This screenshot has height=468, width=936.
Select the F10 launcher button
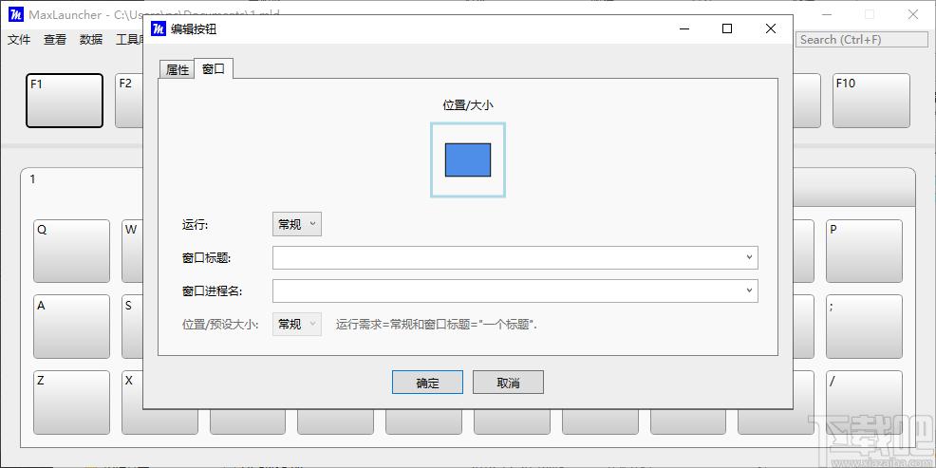pos(870,101)
